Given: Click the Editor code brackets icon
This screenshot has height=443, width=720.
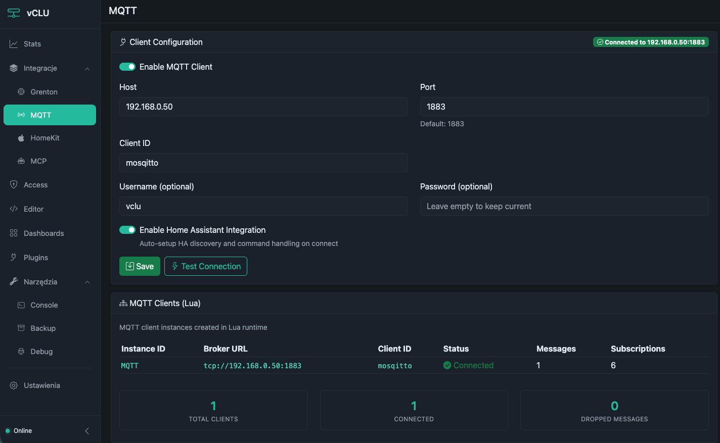Looking at the screenshot, I should pyautogui.click(x=14, y=209).
